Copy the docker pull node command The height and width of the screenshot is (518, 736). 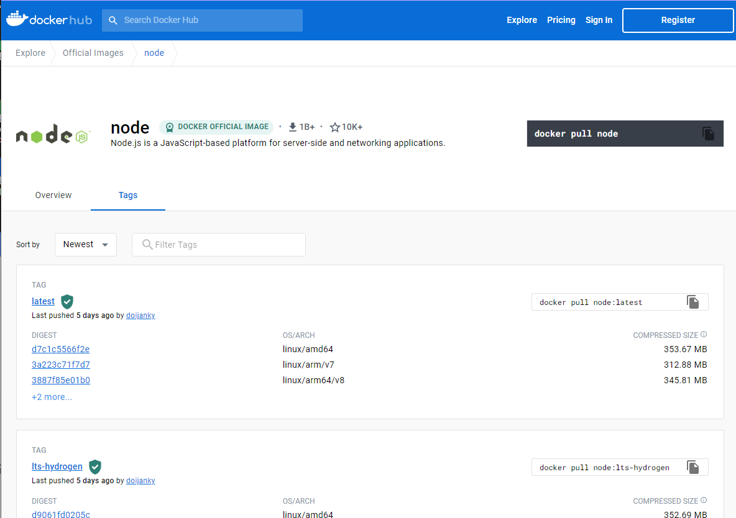pyautogui.click(x=708, y=134)
